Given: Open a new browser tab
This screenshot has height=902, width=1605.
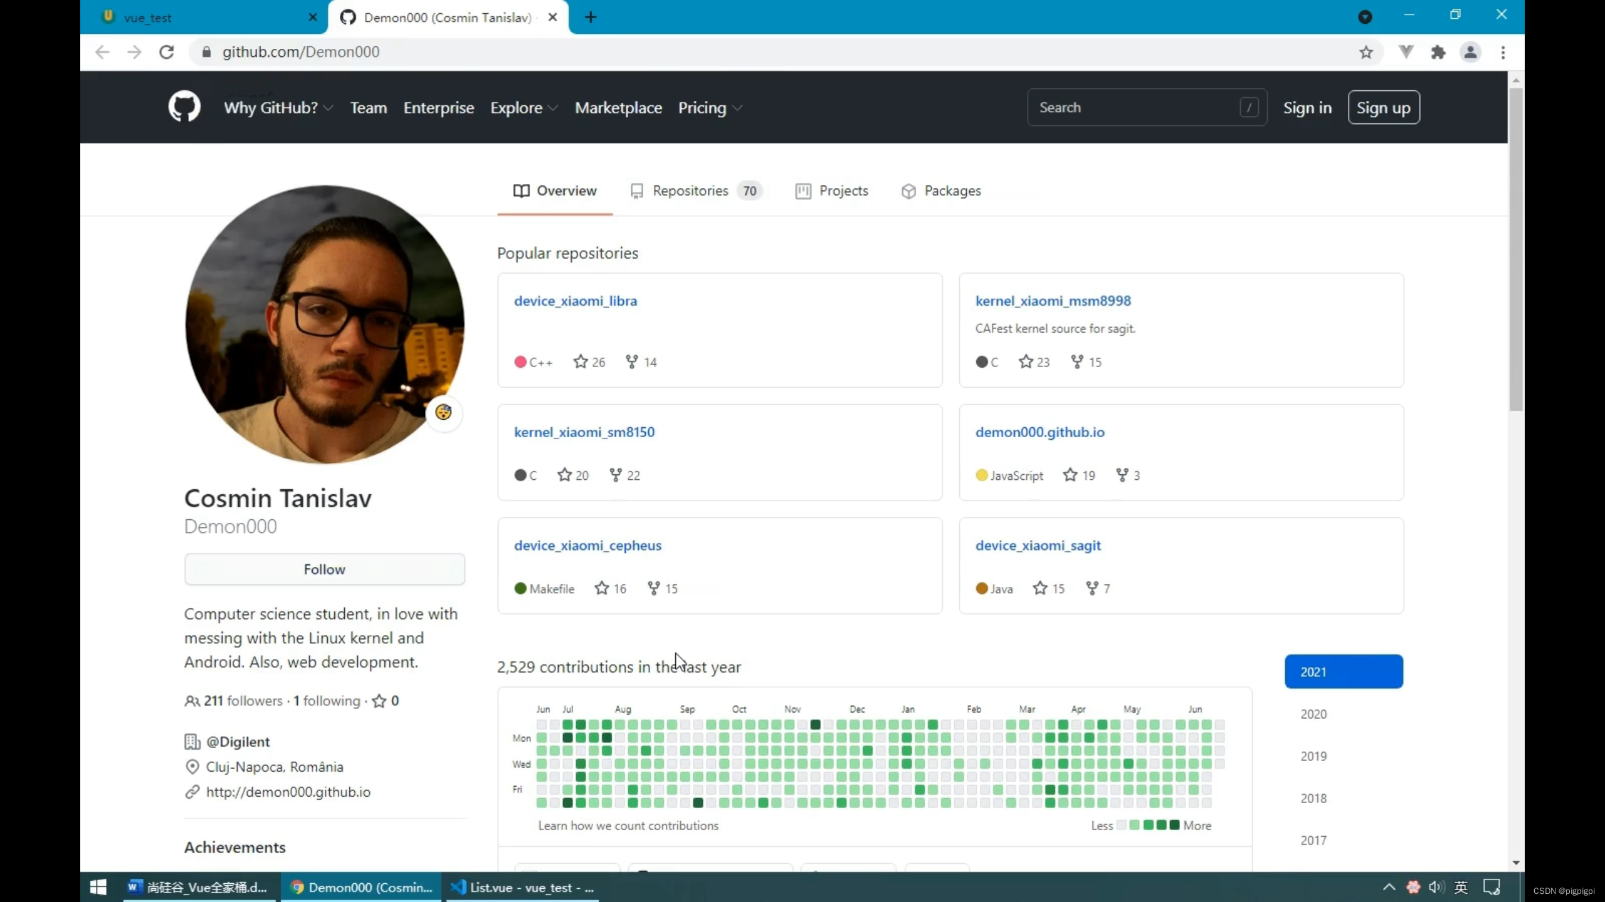Looking at the screenshot, I should [591, 17].
